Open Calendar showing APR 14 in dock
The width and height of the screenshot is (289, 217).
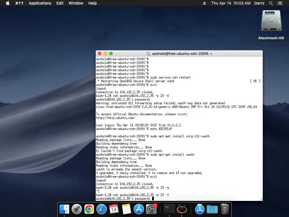114,209
